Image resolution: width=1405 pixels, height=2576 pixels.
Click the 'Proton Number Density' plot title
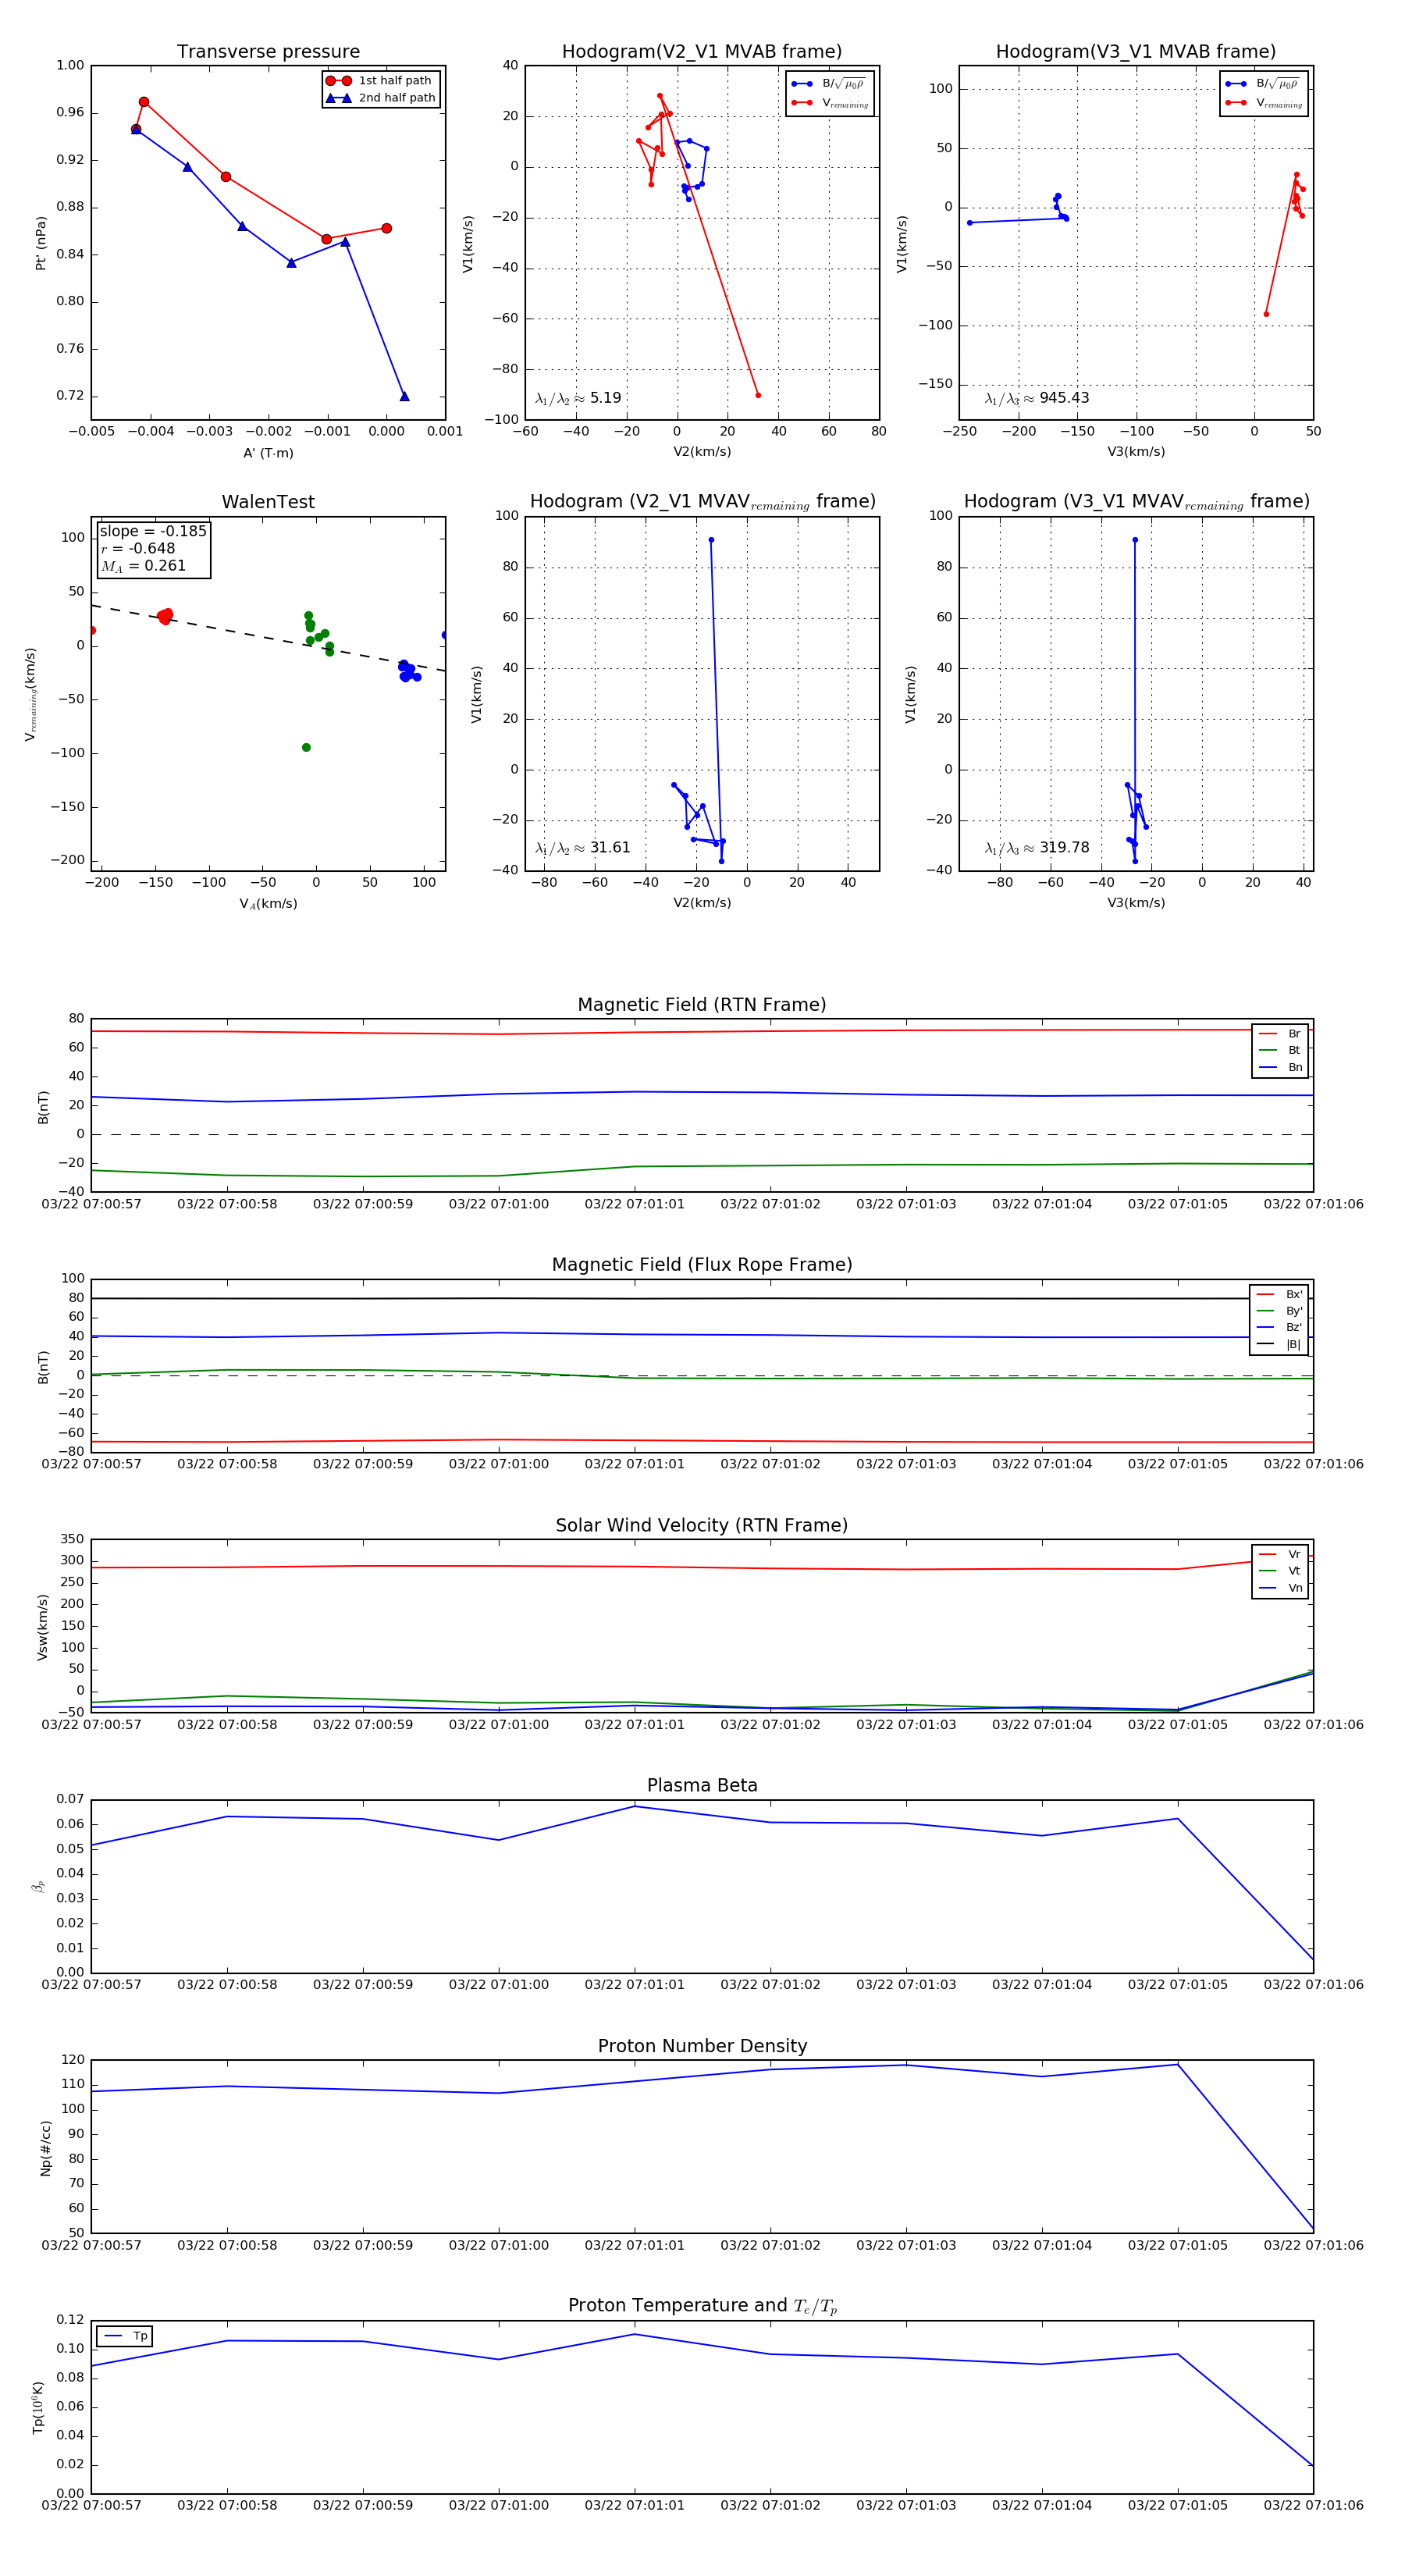[x=702, y=2046]
